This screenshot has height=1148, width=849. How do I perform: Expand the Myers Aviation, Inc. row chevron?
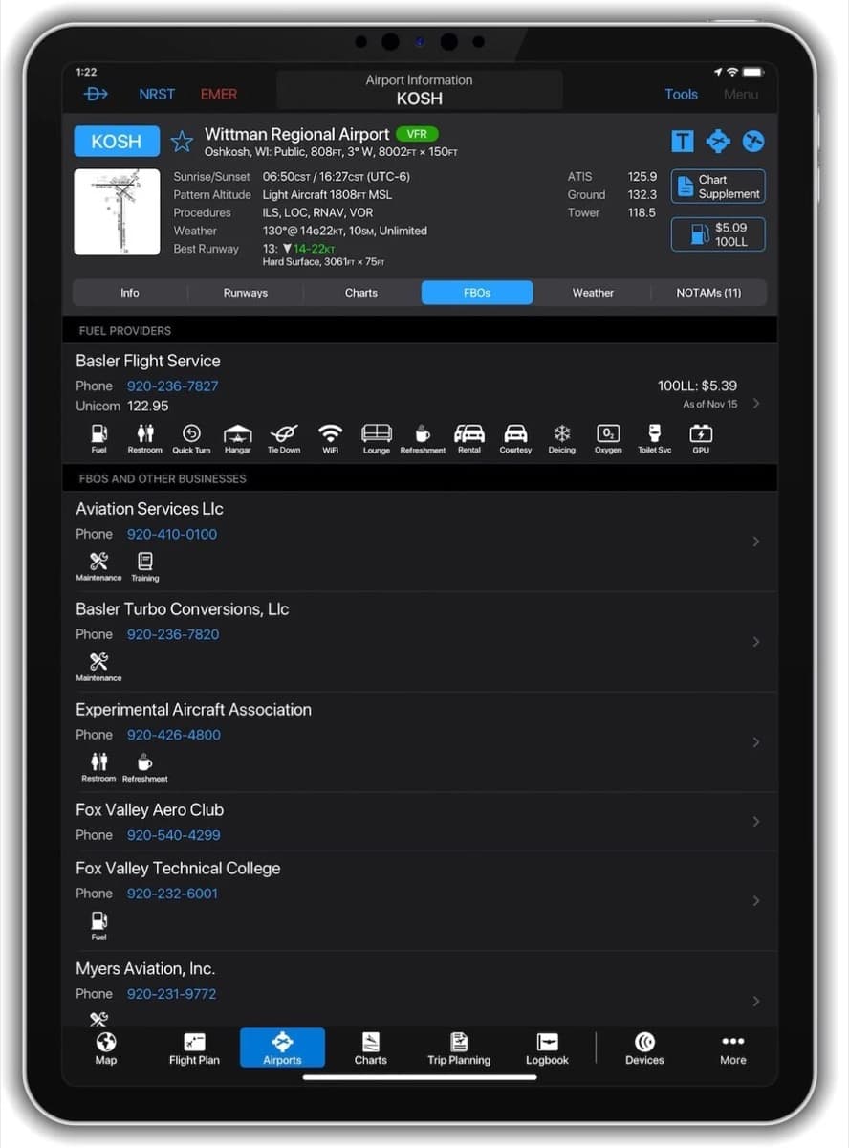click(756, 1001)
